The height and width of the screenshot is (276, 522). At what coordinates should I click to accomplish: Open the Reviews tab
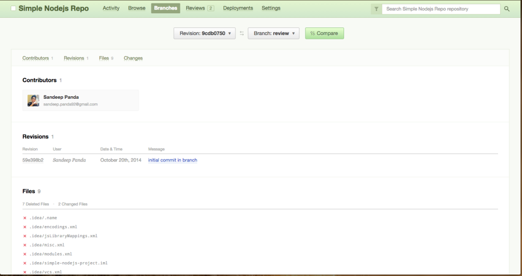point(199,8)
